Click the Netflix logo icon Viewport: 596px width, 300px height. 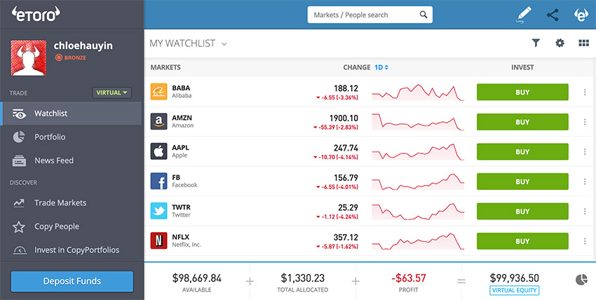click(159, 240)
